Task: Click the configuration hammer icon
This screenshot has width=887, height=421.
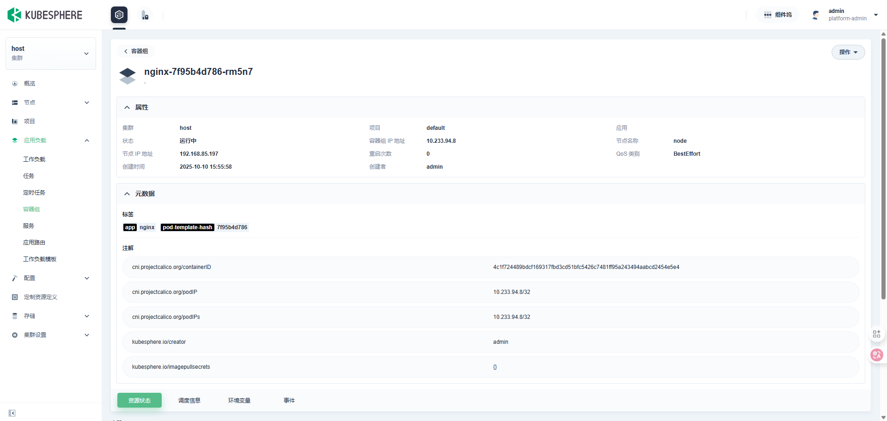Action: pos(15,278)
